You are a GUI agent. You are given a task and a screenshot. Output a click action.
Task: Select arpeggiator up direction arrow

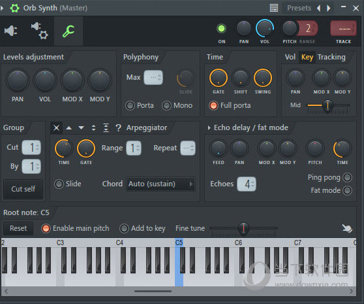[68, 128]
